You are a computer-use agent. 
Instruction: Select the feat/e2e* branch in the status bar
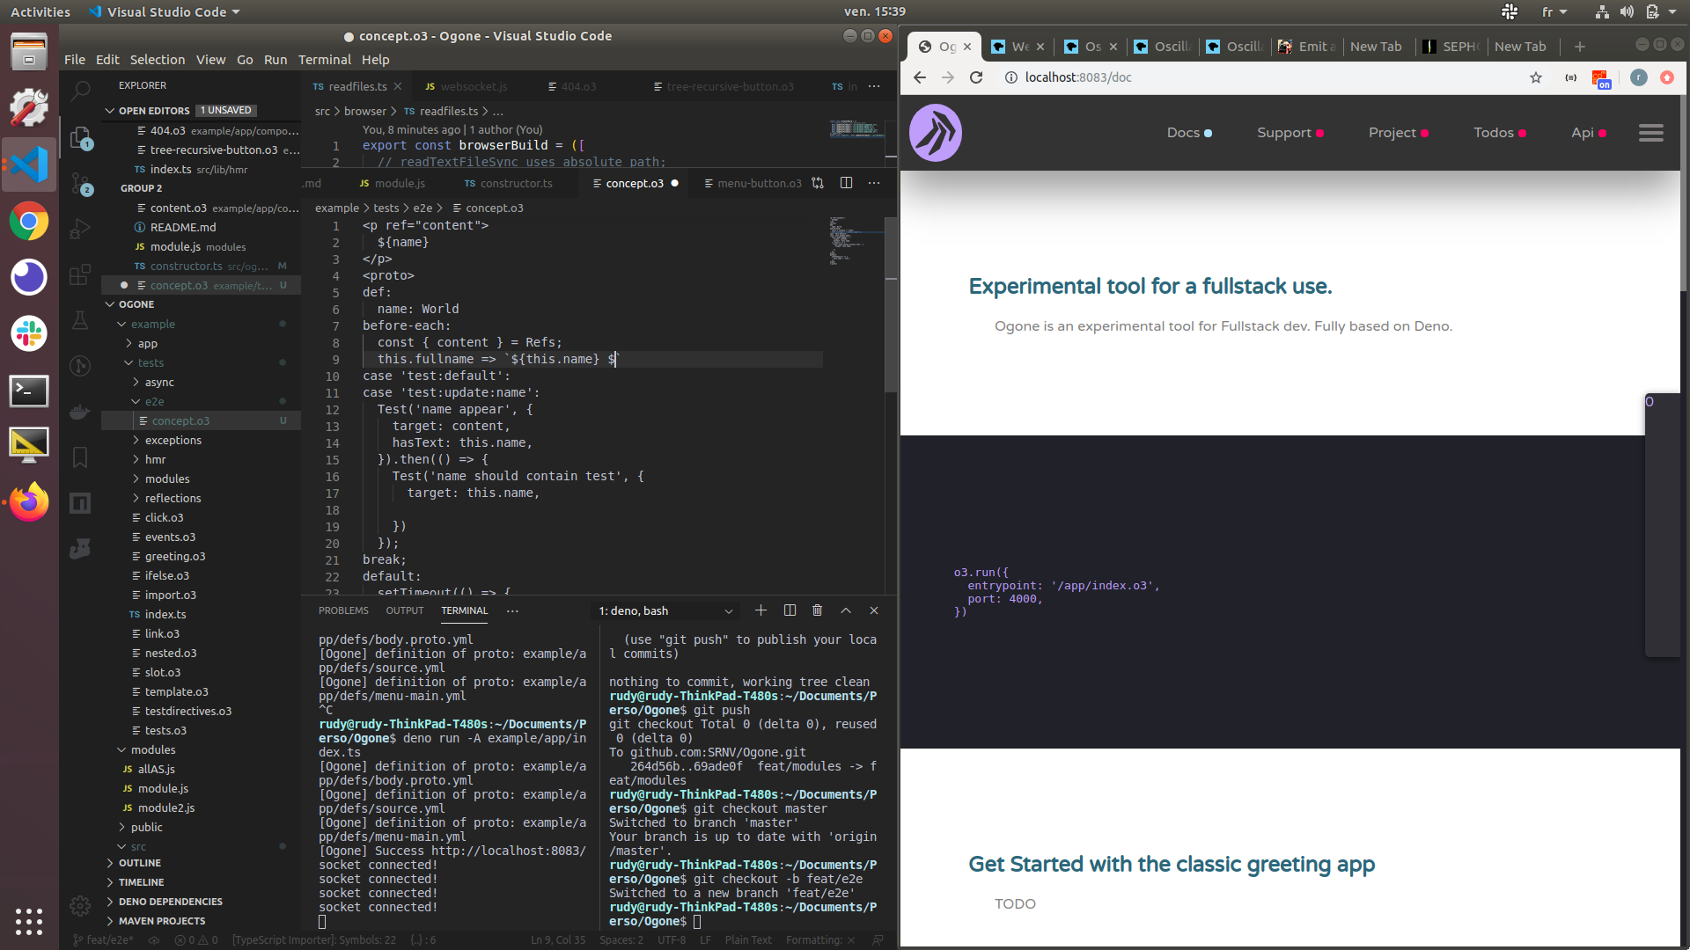tap(102, 939)
